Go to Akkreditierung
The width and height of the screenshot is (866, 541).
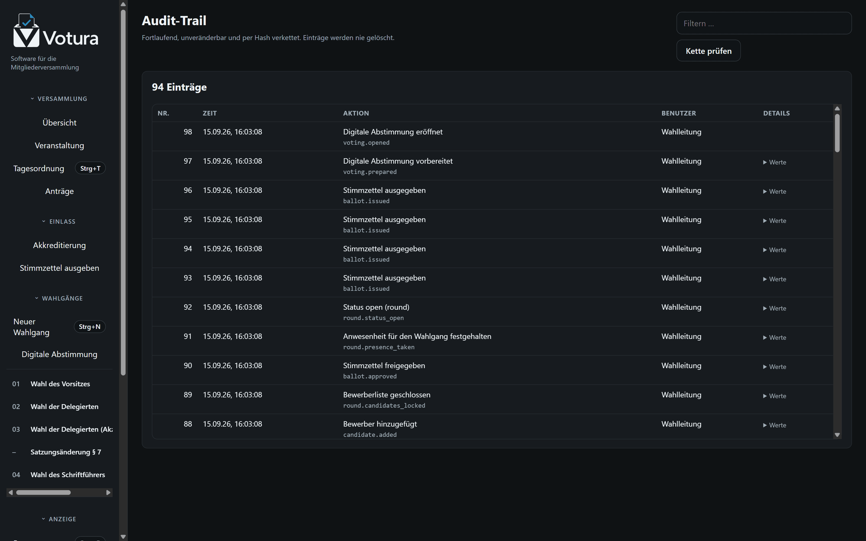[x=60, y=245]
